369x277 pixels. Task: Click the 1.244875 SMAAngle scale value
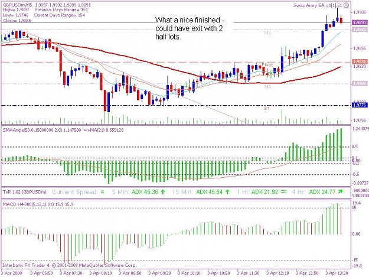361,129
